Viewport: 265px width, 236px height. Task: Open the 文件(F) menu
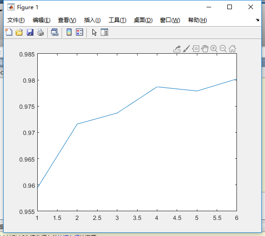[x=16, y=20]
